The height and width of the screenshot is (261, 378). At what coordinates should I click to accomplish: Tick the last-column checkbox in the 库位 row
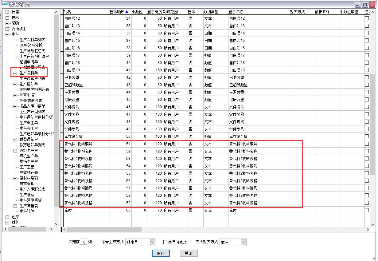tap(367, 210)
